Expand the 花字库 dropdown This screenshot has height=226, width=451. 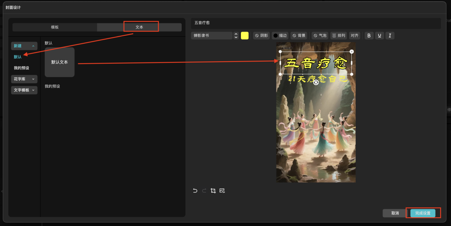pos(24,79)
